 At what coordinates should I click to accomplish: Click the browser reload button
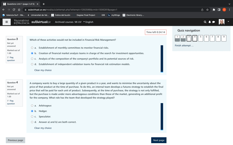click(14, 10)
